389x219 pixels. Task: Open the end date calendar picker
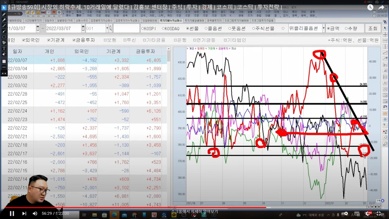coord(83,28)
